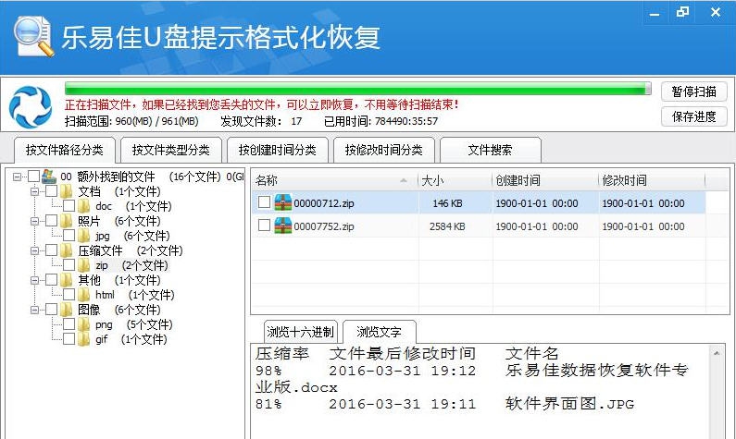Collapse the 压缩文件 tree node

click(35, 250)
